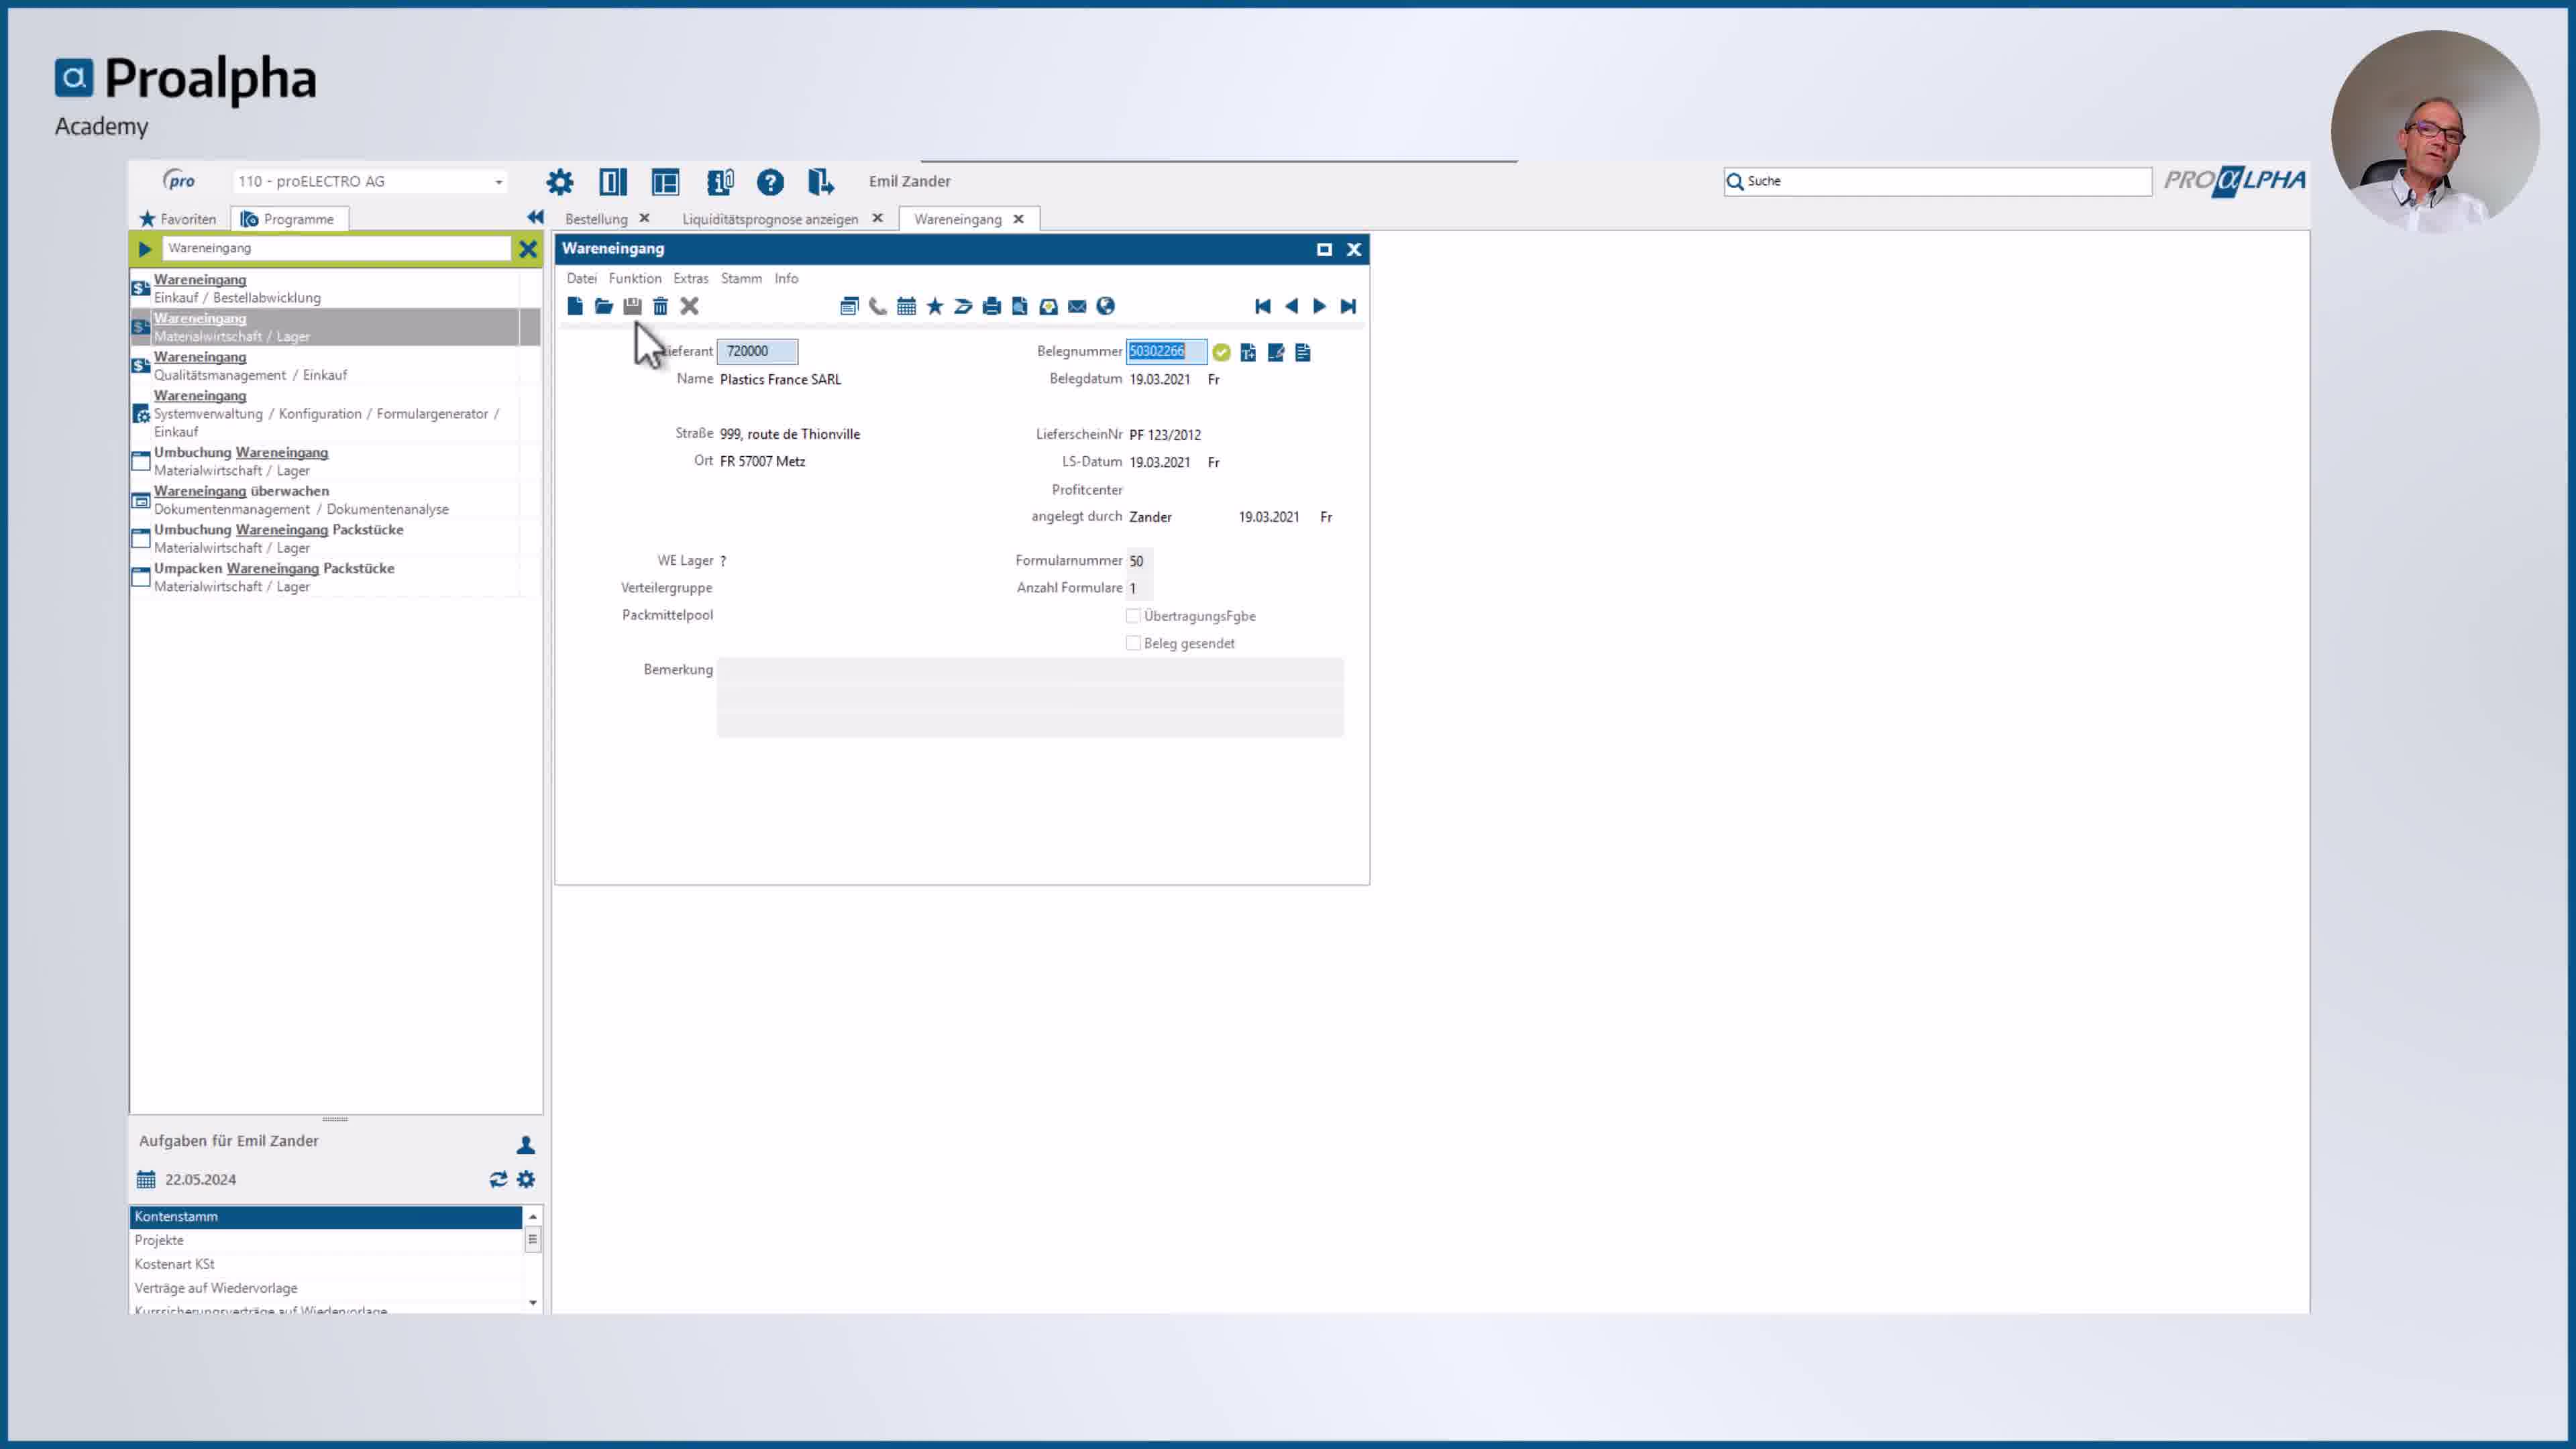Switch to the Liquiditätsprognose anzeigen tab
This screenshot has width=2576, height=1449.
[770, 219]
